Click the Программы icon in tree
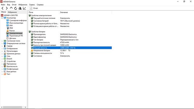Image resolution: width=194 pixels, height=109 pixels. (5, 64)
